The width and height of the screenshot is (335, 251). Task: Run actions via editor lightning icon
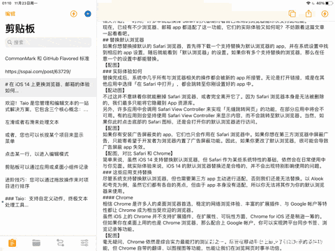(x=325, y=14)
